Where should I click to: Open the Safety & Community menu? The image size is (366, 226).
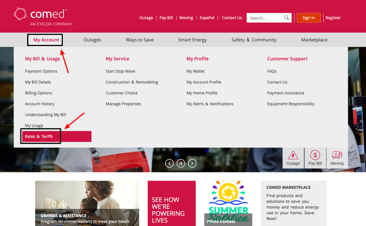[254, 40]
